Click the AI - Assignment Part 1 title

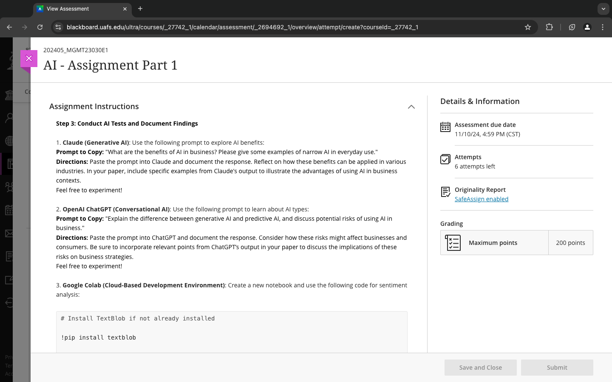[110, 65]
